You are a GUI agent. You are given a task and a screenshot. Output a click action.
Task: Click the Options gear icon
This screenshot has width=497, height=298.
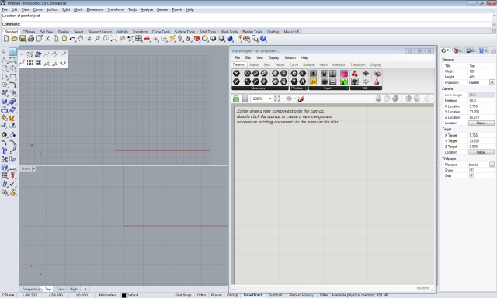point(247,39)
